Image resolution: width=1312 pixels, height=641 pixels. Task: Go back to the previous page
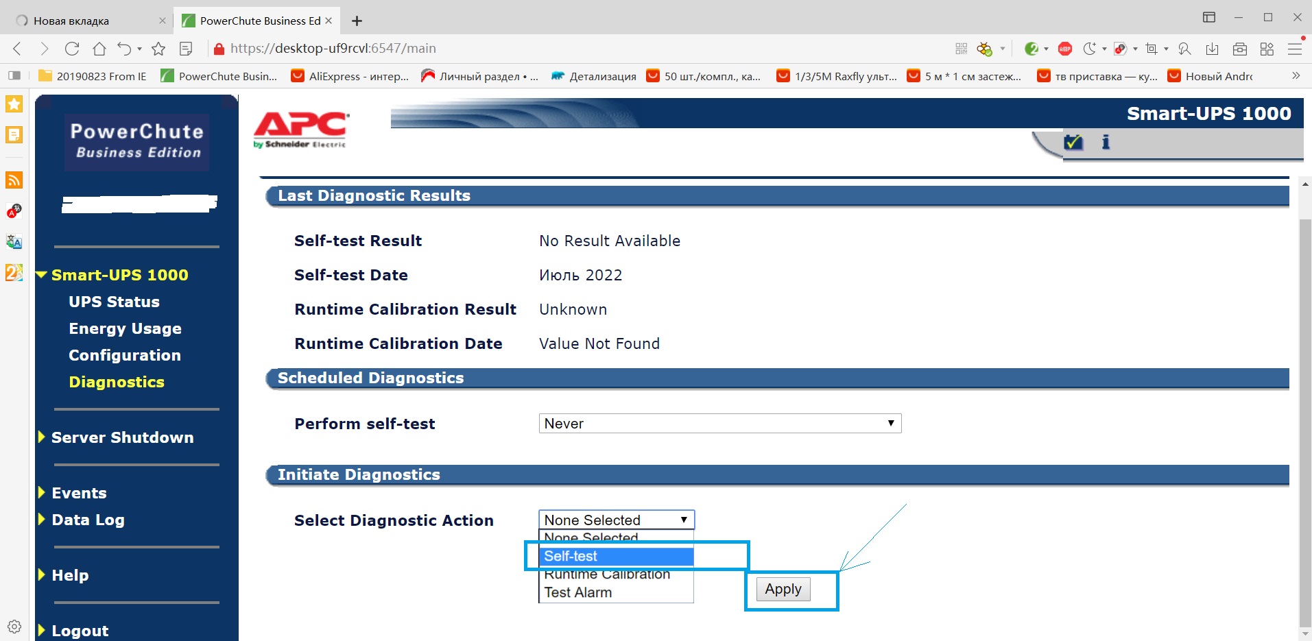[18, 49]
